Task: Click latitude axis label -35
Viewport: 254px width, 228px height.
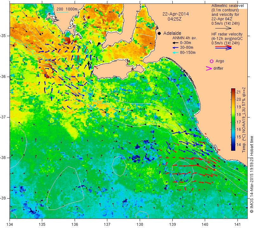Action: click(x=3, y=36)
